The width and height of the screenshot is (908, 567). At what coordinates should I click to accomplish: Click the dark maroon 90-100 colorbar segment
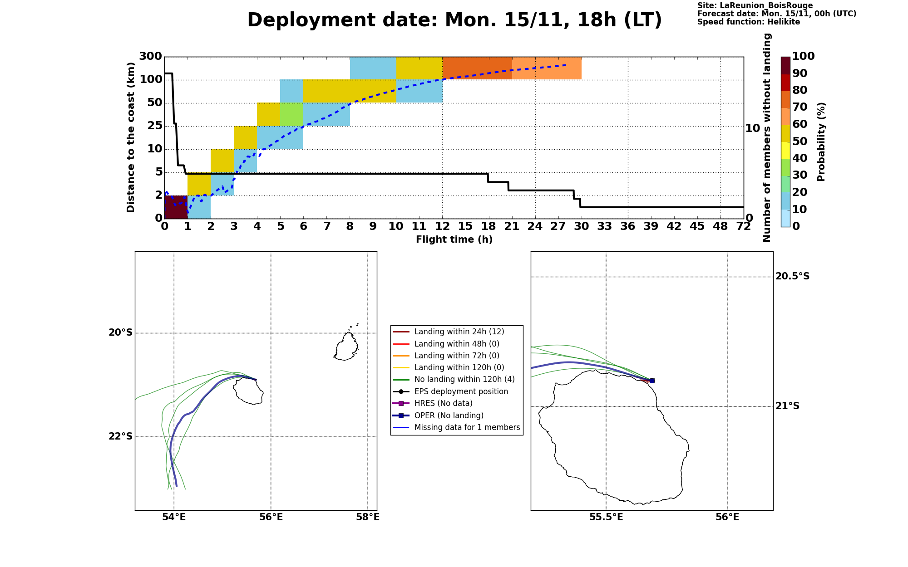[785, 65]
